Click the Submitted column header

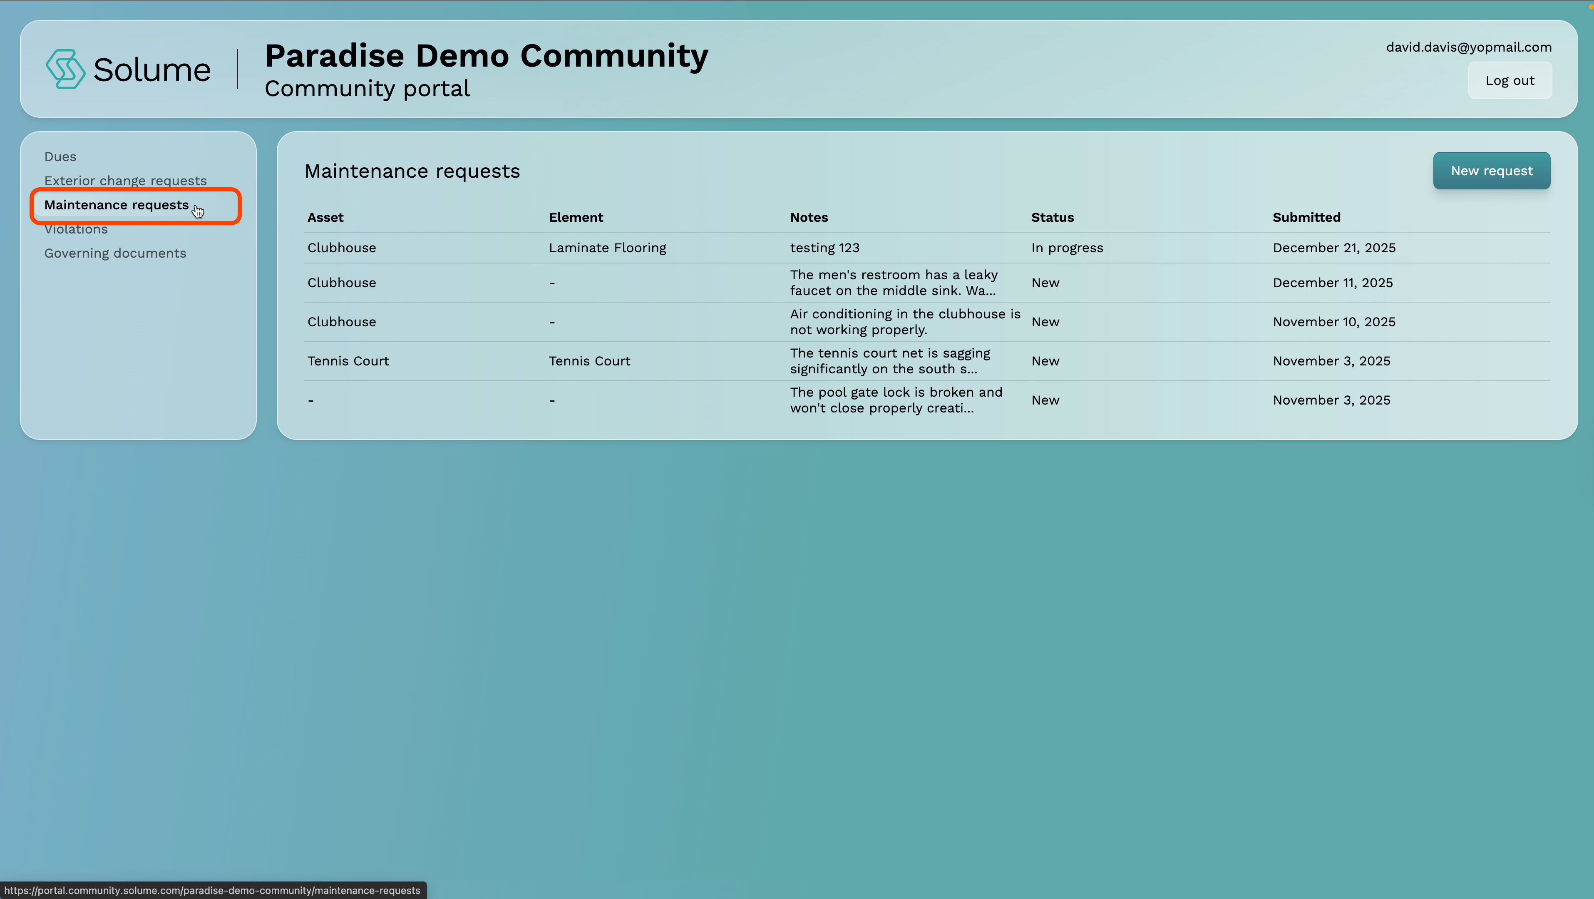point(1306,217)
